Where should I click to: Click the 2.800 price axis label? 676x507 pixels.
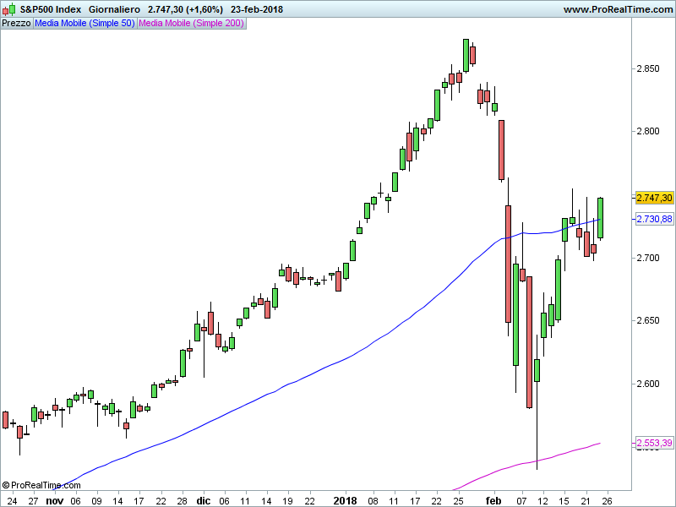648,131
